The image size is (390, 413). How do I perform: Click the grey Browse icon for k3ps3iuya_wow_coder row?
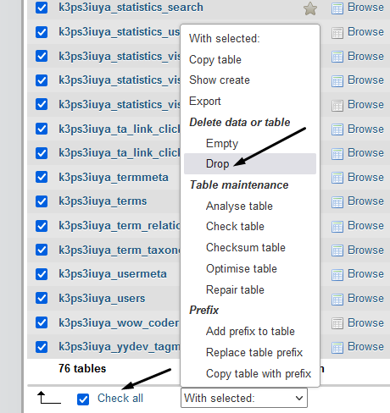click(337, 323)
